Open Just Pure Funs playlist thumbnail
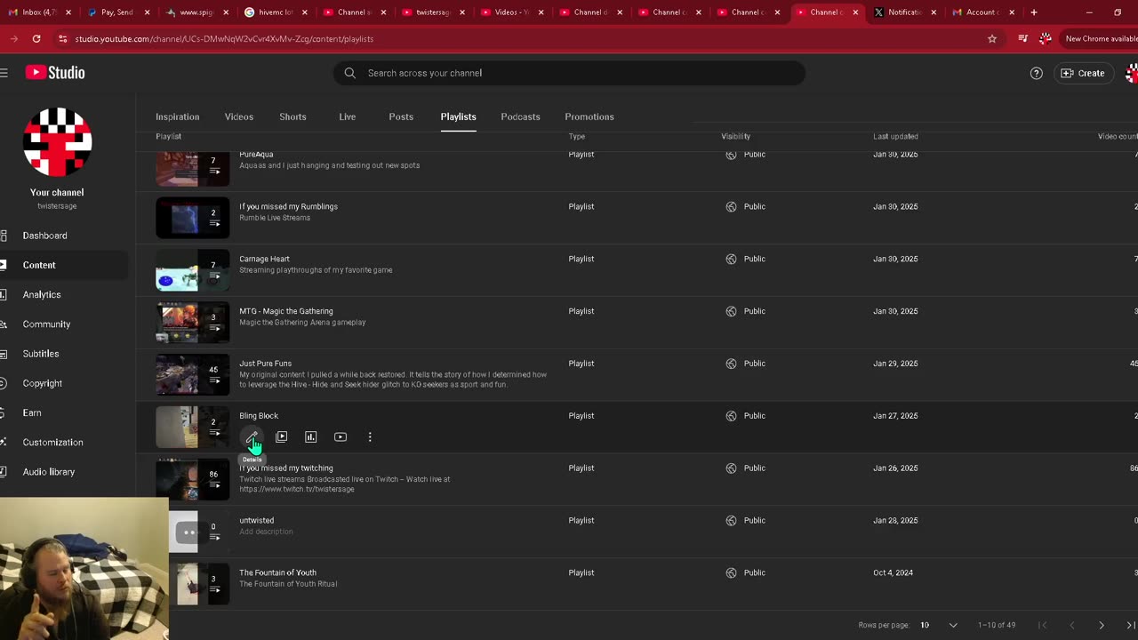Viewport: 1138px width, 640px height. pyautogui.click(x=193, y=375)
